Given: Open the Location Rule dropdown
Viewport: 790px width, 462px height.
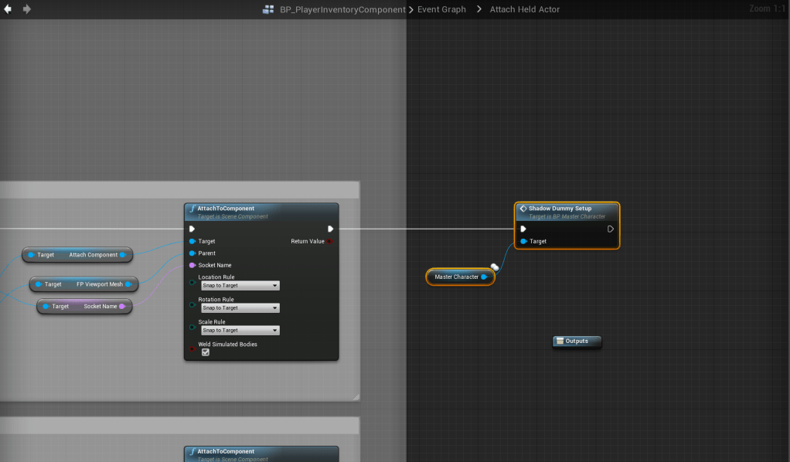Looking at the screenshot, I should coord(240,286).
